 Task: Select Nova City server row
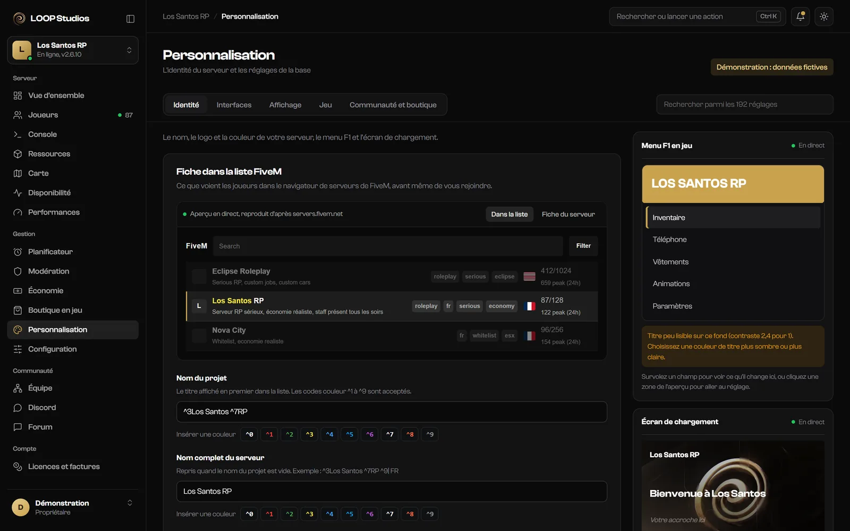[x=392, y=336]
